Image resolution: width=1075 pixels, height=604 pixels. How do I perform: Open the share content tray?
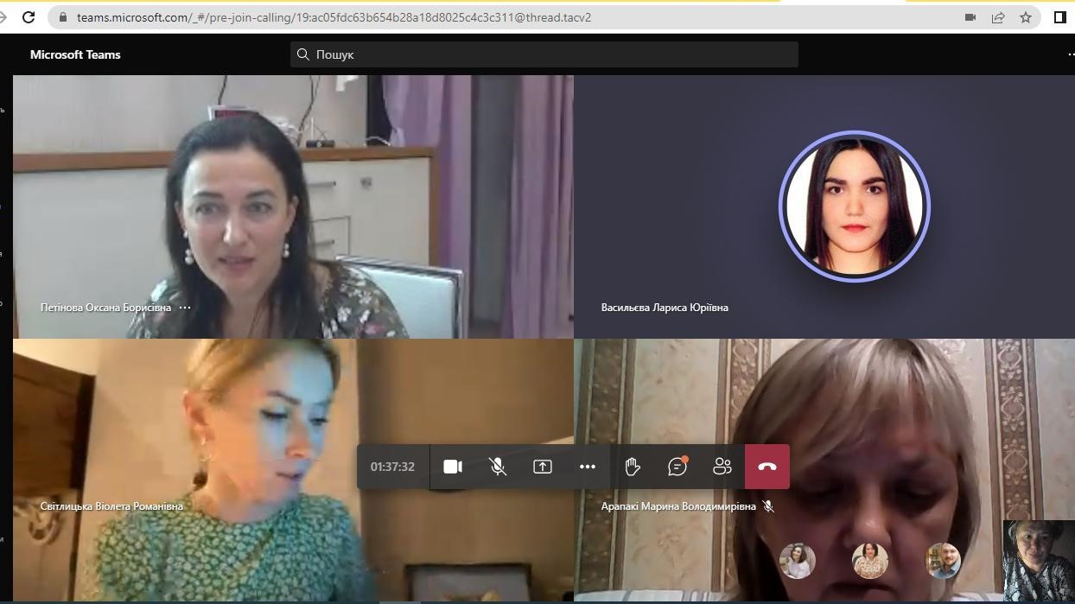543,467
